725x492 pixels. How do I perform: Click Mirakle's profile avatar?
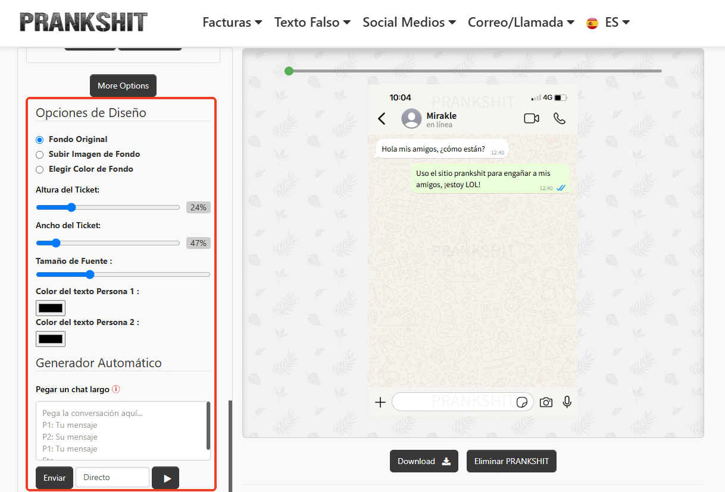click(411, 119)
